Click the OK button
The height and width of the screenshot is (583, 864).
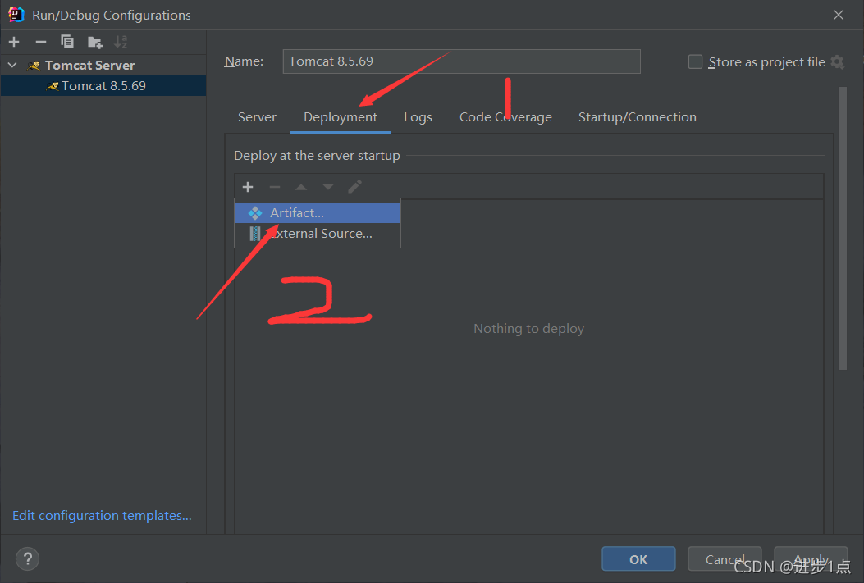pyautogui.click(x=638, y=558)
